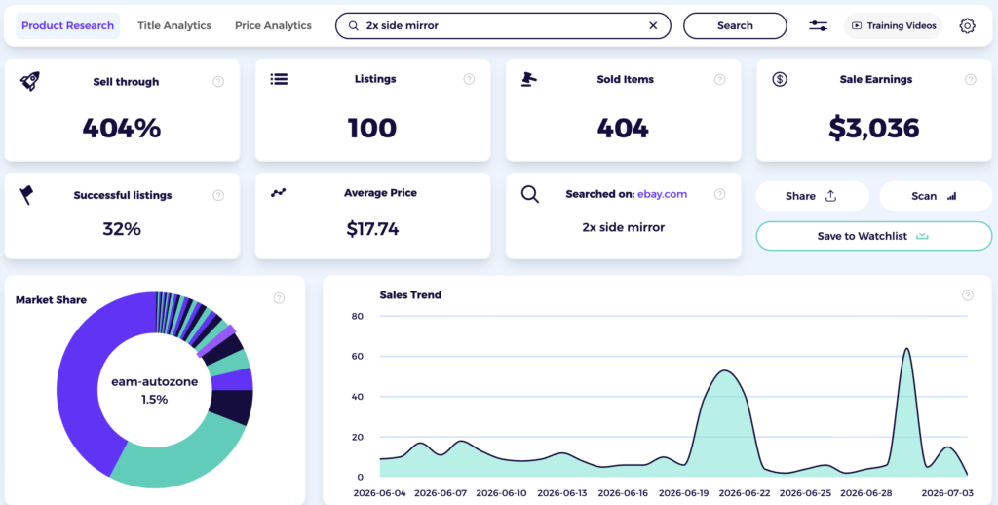Select the dark navy donut segment above the large teal one
This screenshot has height=505, width=998.
tap(232, 407)
